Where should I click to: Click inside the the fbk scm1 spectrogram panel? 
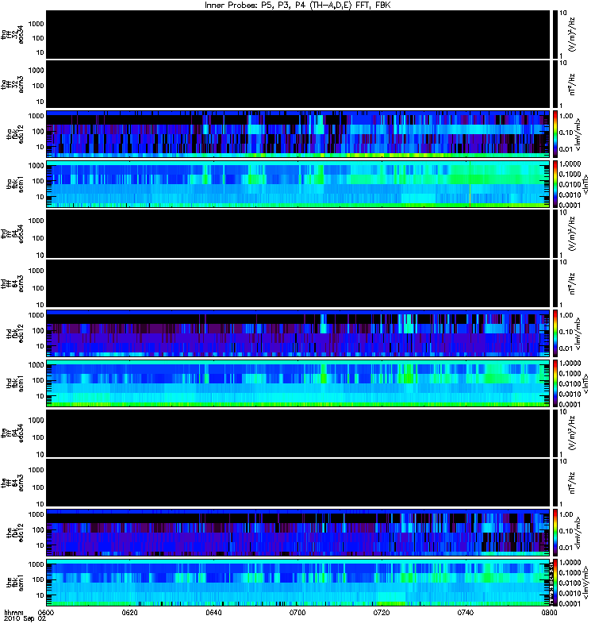297,583
